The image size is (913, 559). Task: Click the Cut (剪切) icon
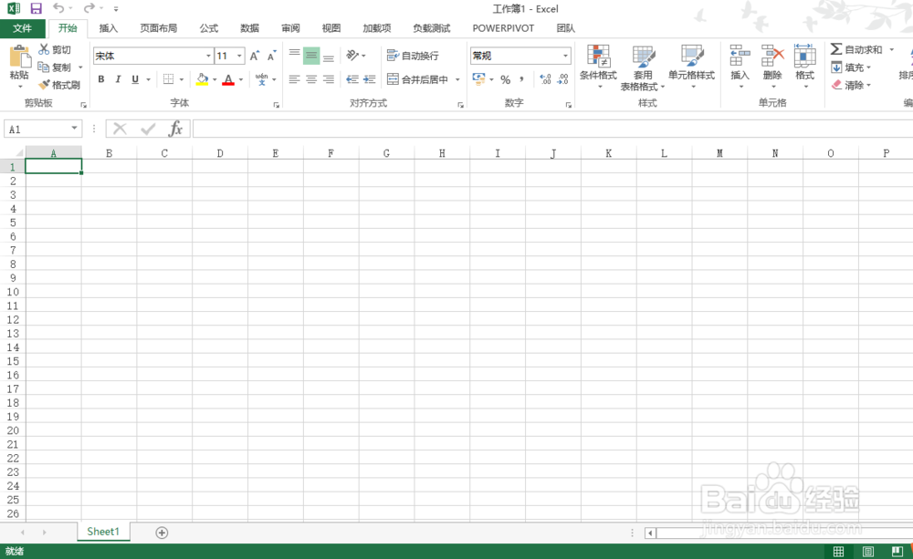[44, 49]
